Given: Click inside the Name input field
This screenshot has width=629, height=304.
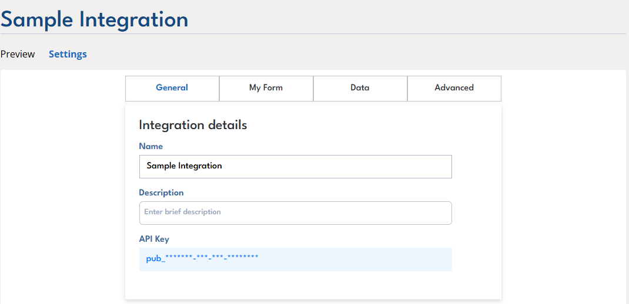Looking at the screenshot, I should click(295, 166).
